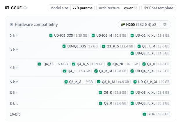Screen dimensions: 183x124
Task: Click the braces icon in Chat template
Action: click(x=146, y=8)
